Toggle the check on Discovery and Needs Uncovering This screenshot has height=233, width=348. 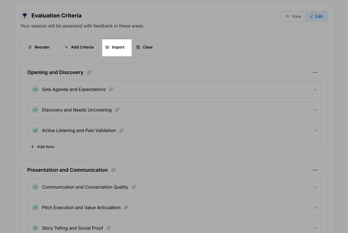pyautogui.click(x=35, y=110)
